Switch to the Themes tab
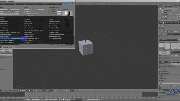 pos(46,4)
